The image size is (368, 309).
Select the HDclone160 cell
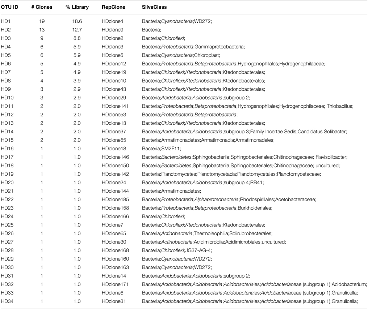[115, 259]
